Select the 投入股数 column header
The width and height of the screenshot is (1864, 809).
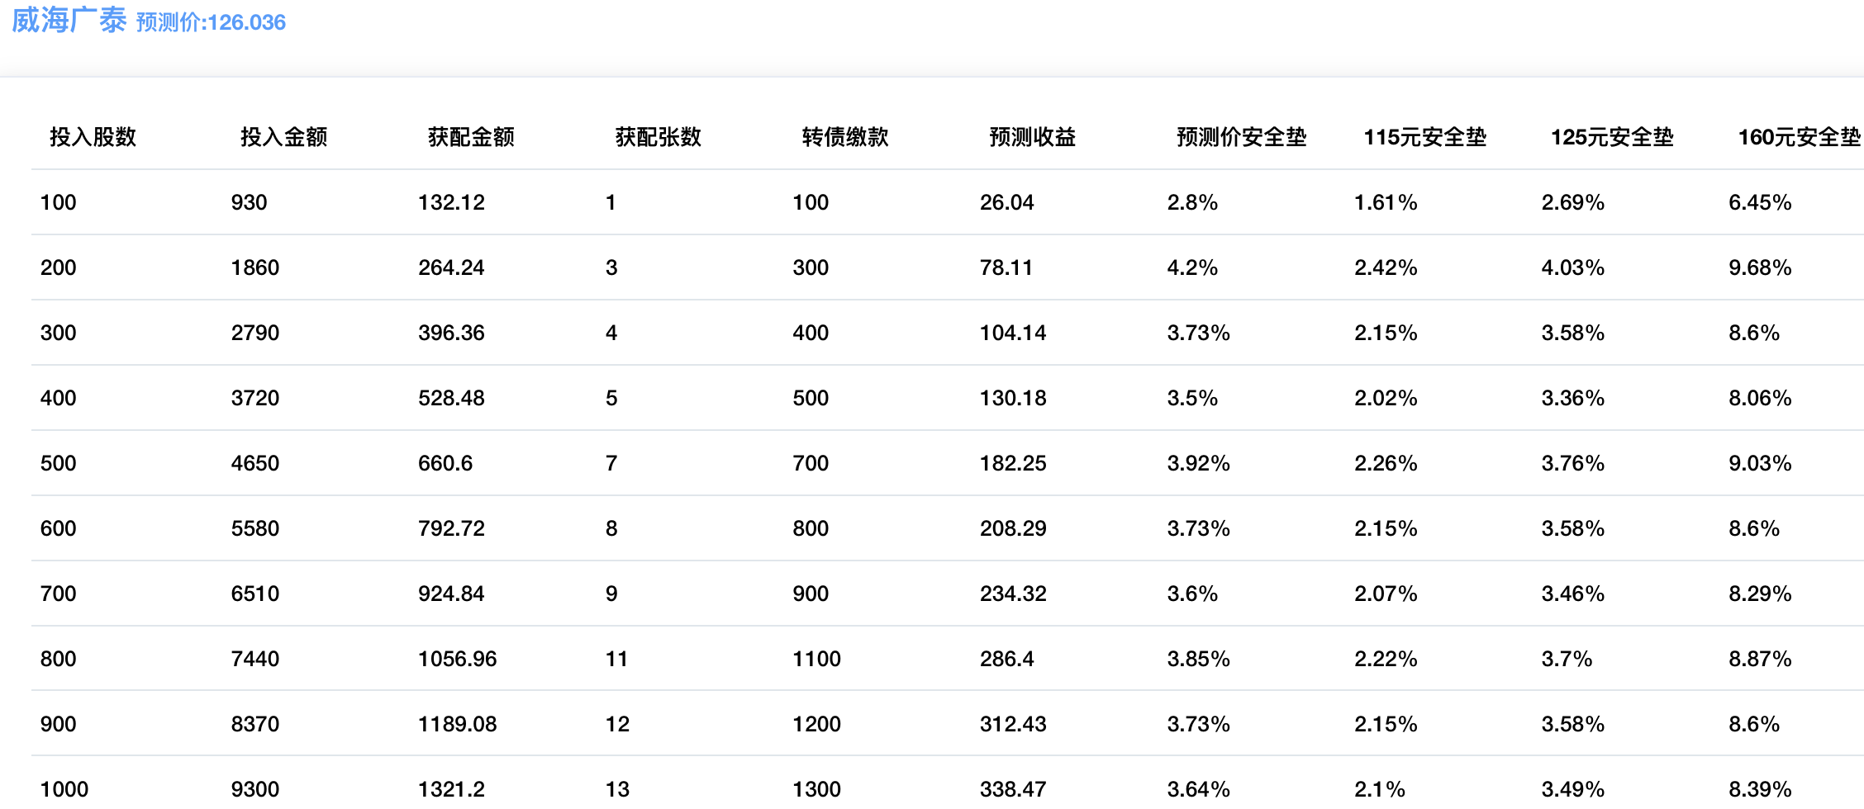(93, 137)
